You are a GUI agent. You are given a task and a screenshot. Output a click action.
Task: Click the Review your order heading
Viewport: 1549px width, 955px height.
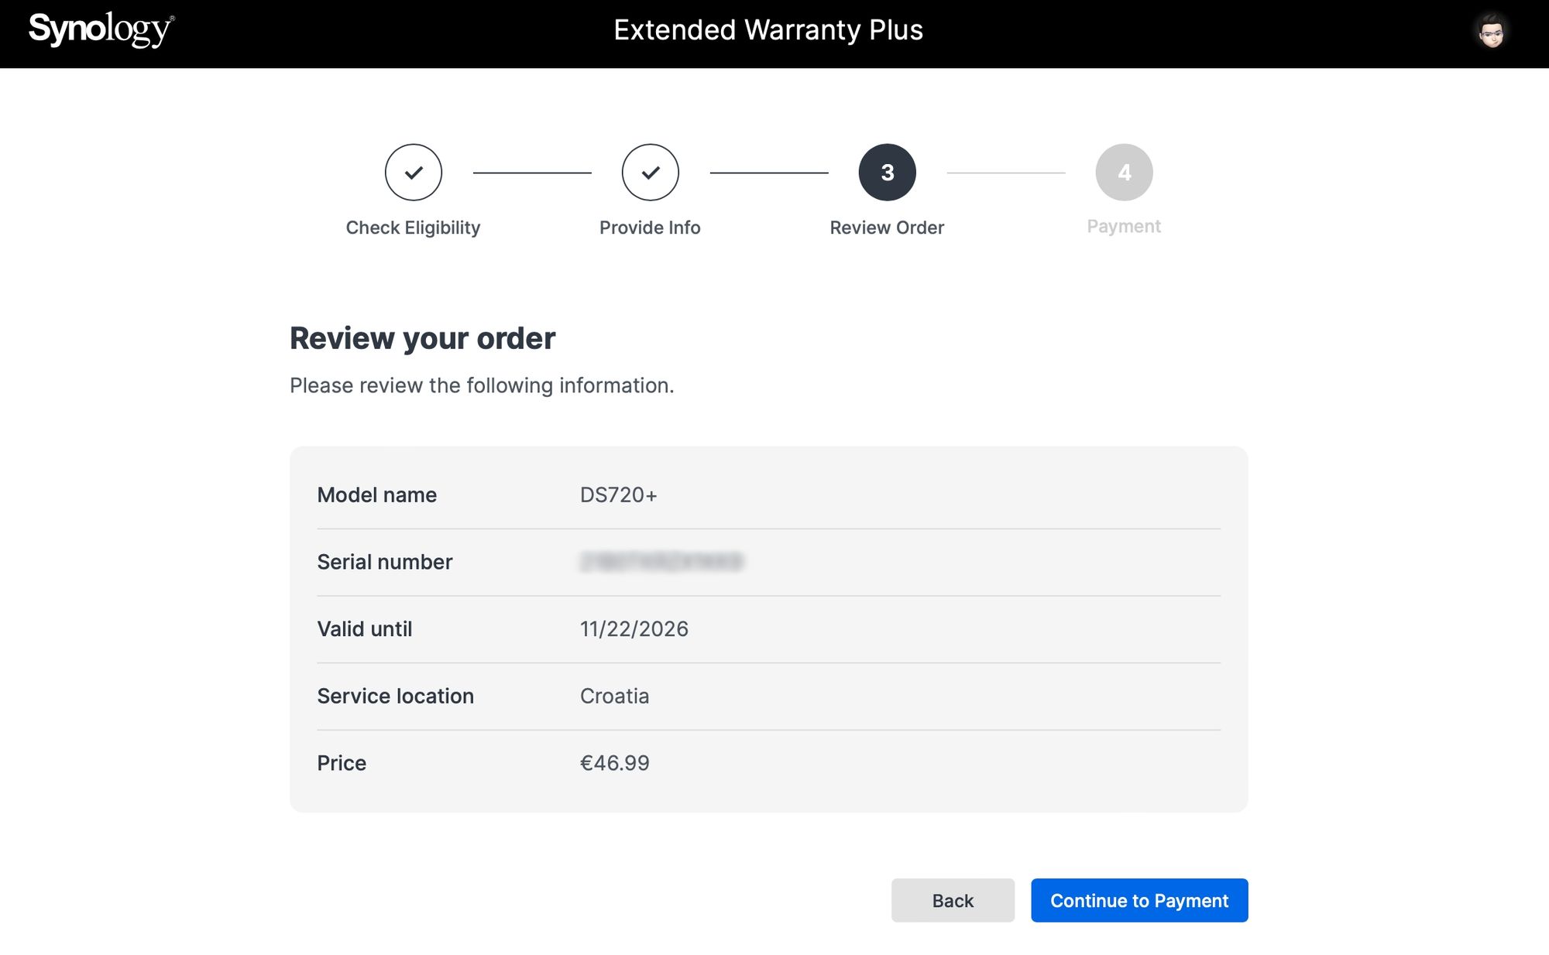[x=423, y=339]
